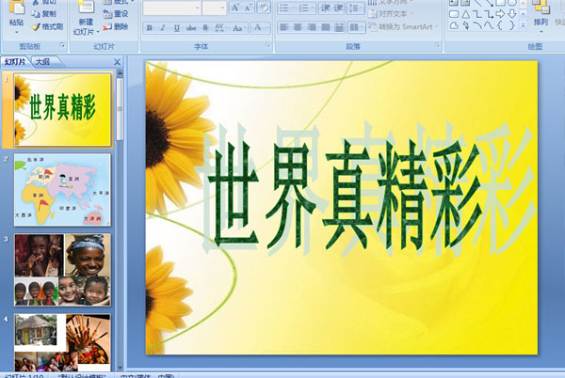Image resolution: width=565 pixels, height=378 pixels.
Task: Apply distributed text alignment
Action: point(339,27)
